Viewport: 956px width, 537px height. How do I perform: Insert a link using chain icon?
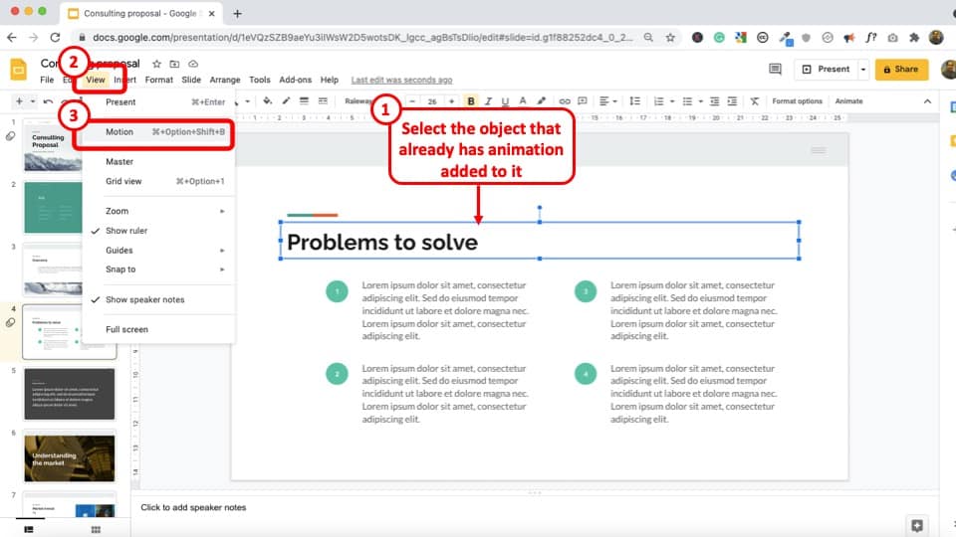click(x=565, y=101)
